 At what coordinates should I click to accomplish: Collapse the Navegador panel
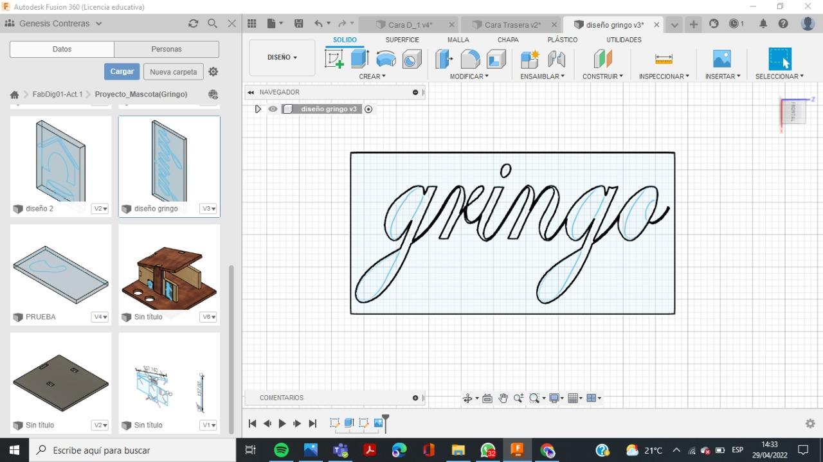[x=251, y=93]
